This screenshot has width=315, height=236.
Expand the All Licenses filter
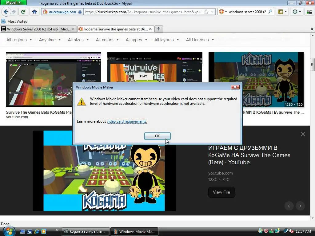(200, 40)
